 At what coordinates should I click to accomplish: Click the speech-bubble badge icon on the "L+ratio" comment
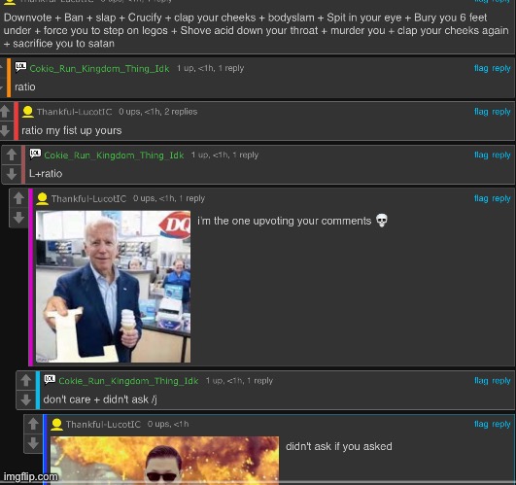[x=35, y=154]
